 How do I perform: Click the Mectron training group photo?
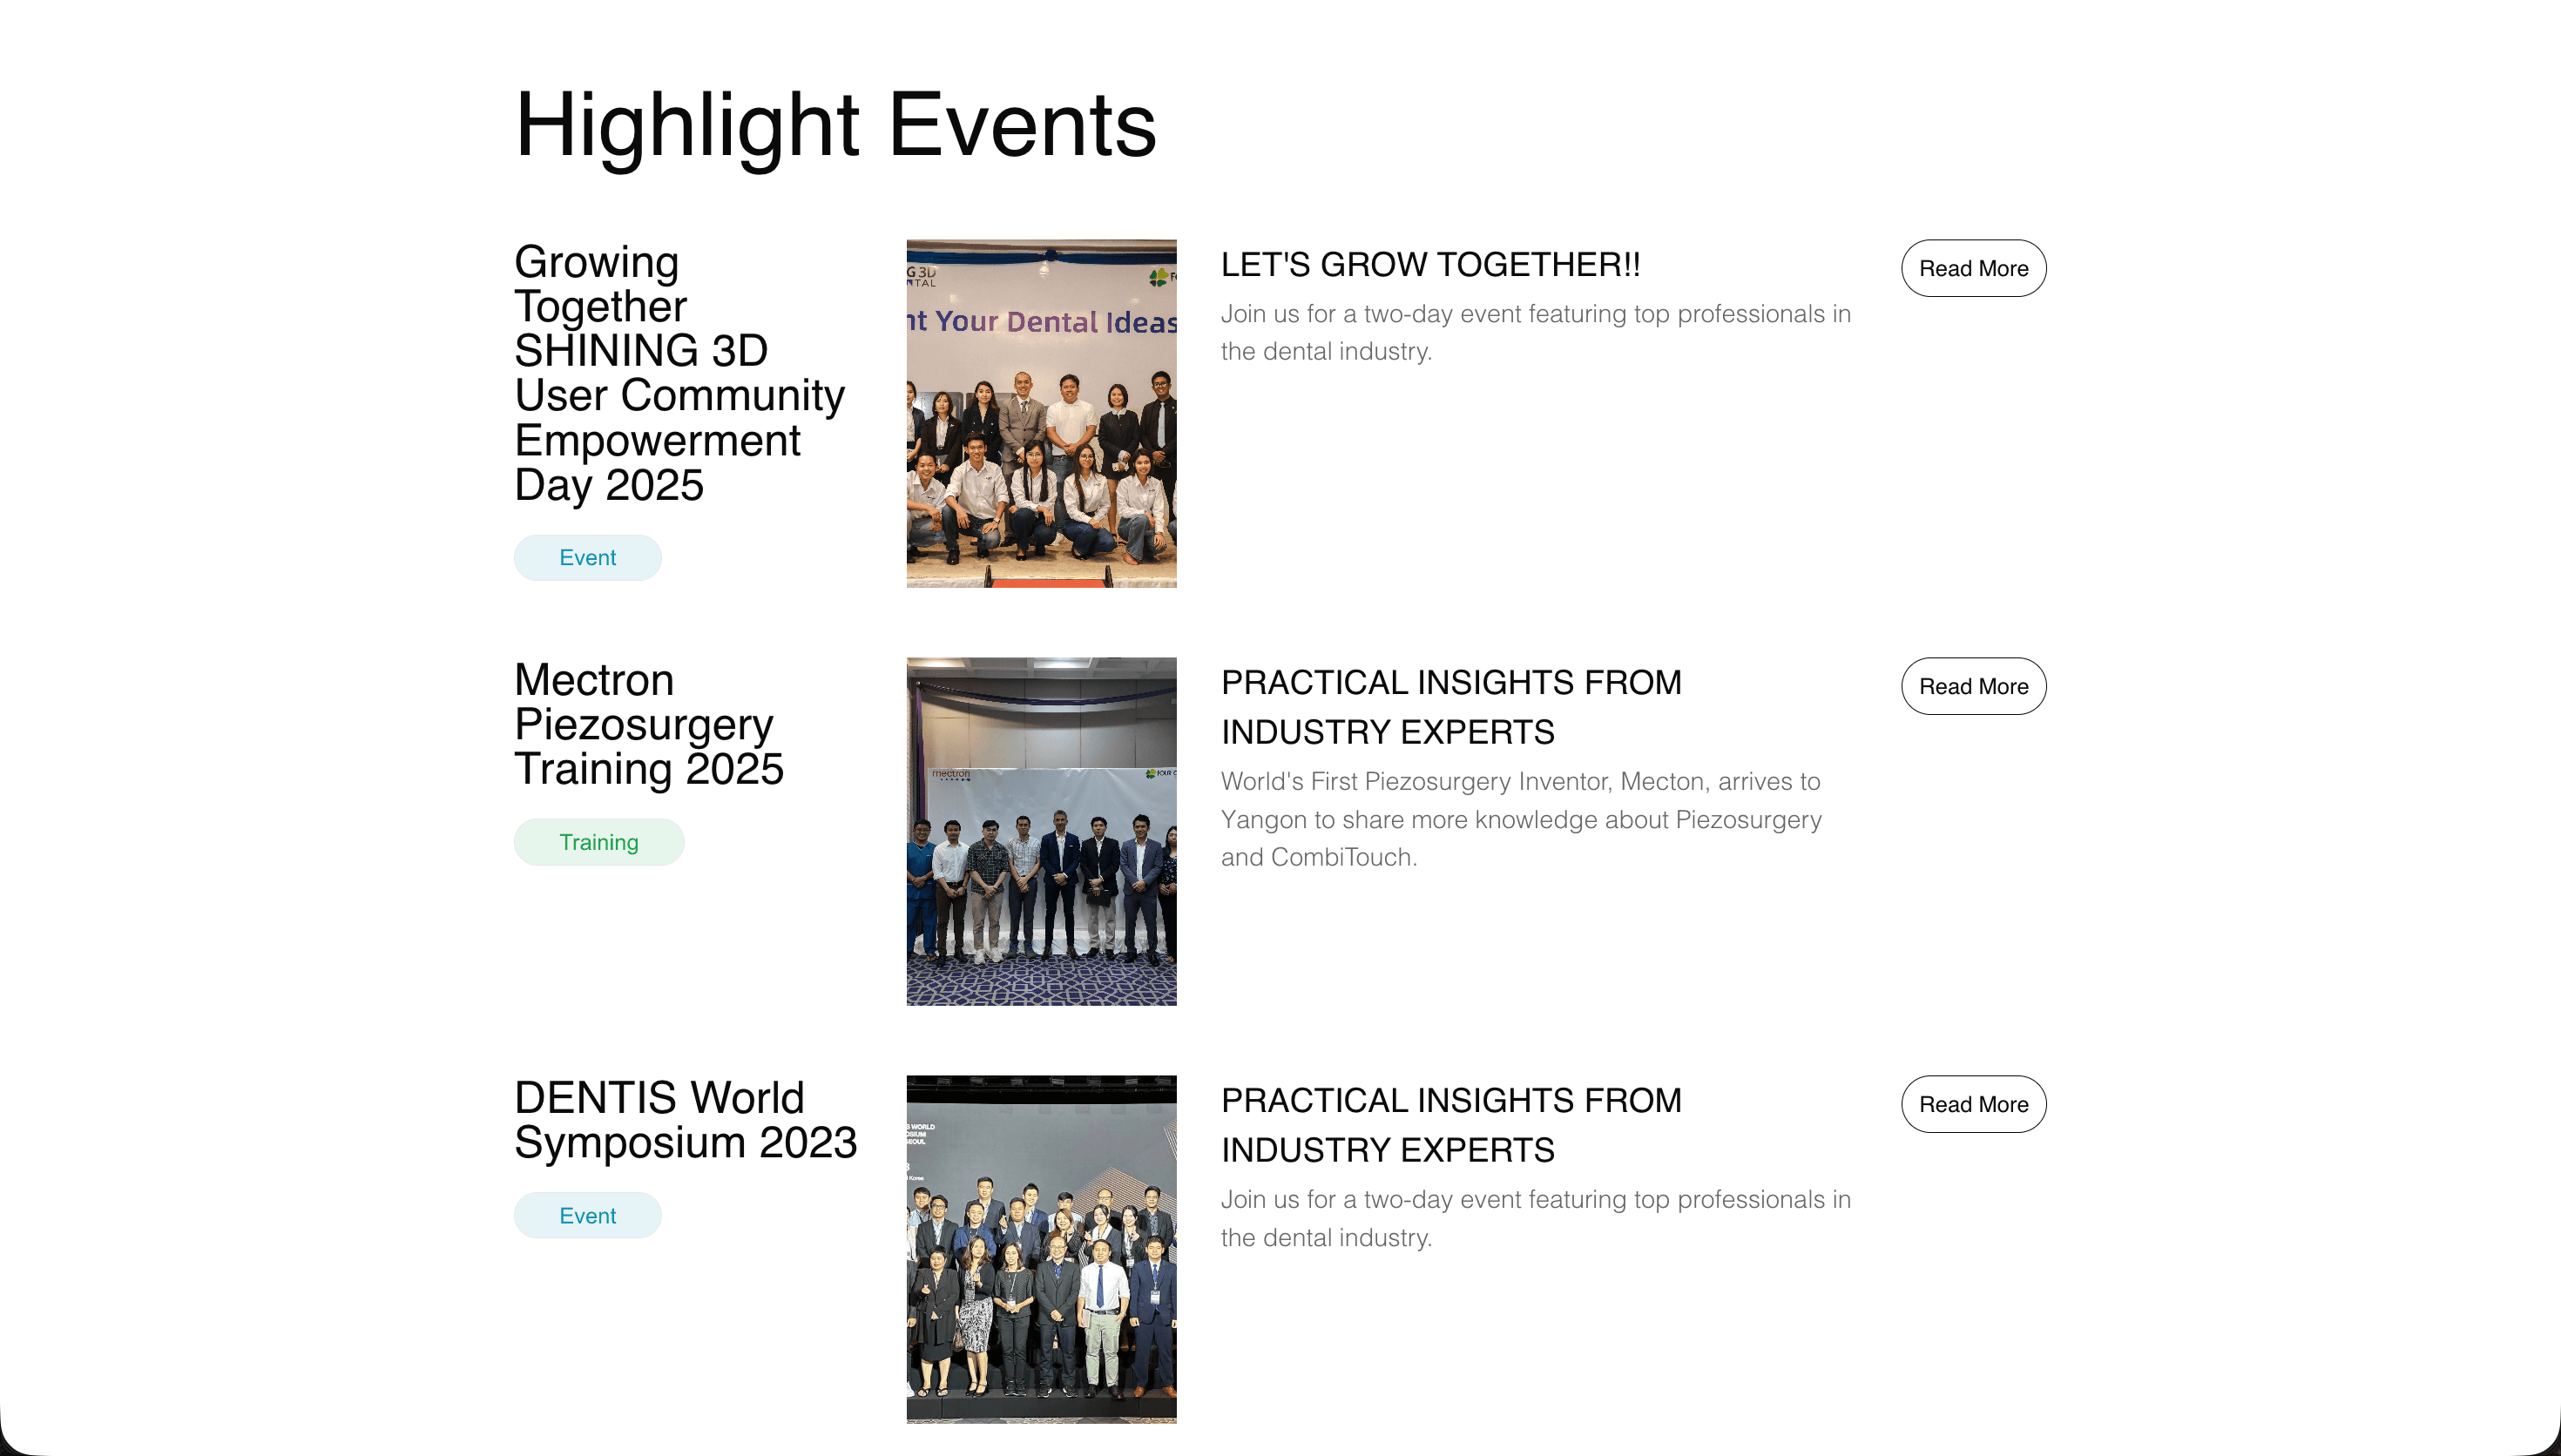pos(1041,833)
